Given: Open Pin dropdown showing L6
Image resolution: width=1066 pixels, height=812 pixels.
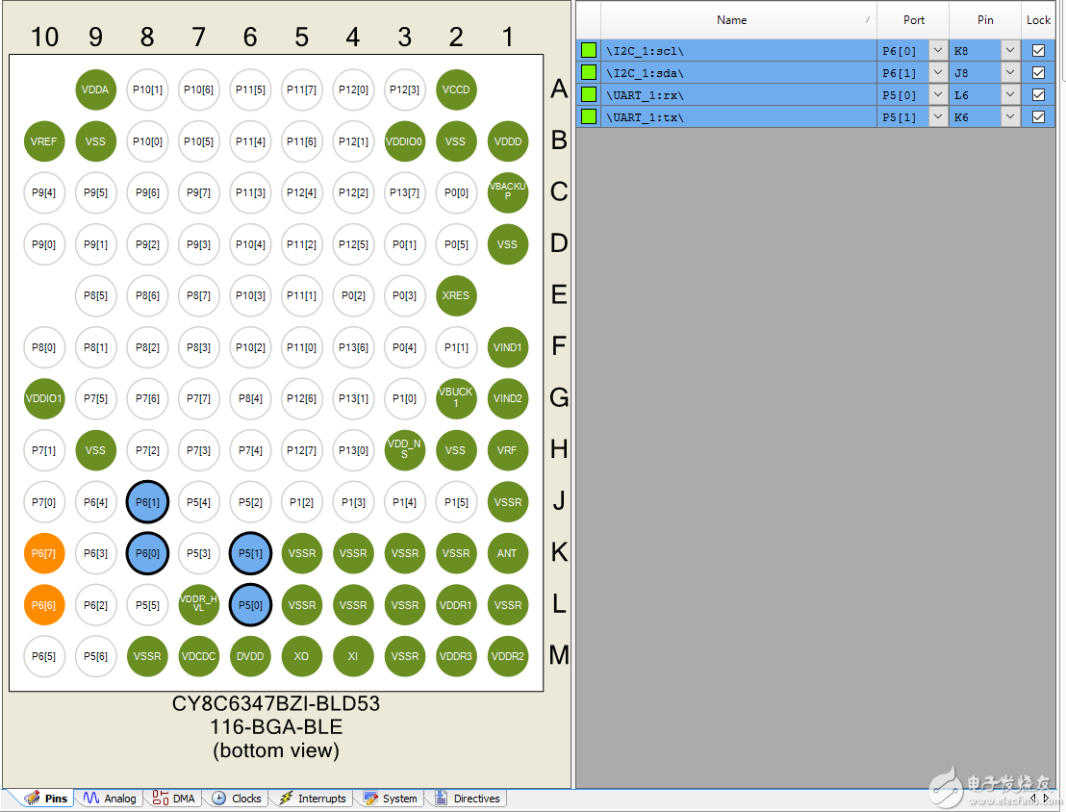Looking at the screenshot, I should pos(1010,94).
